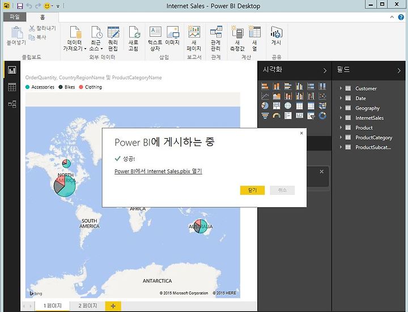Add a new page with plus tab
This screenshot has height=312, width=408.
click(x=113, y=306)
